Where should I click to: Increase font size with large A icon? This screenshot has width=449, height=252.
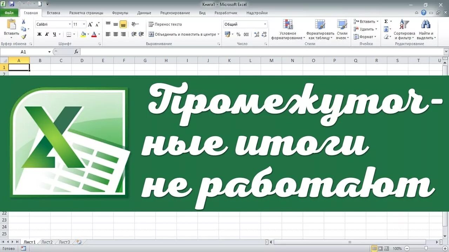tap(91, 24)
